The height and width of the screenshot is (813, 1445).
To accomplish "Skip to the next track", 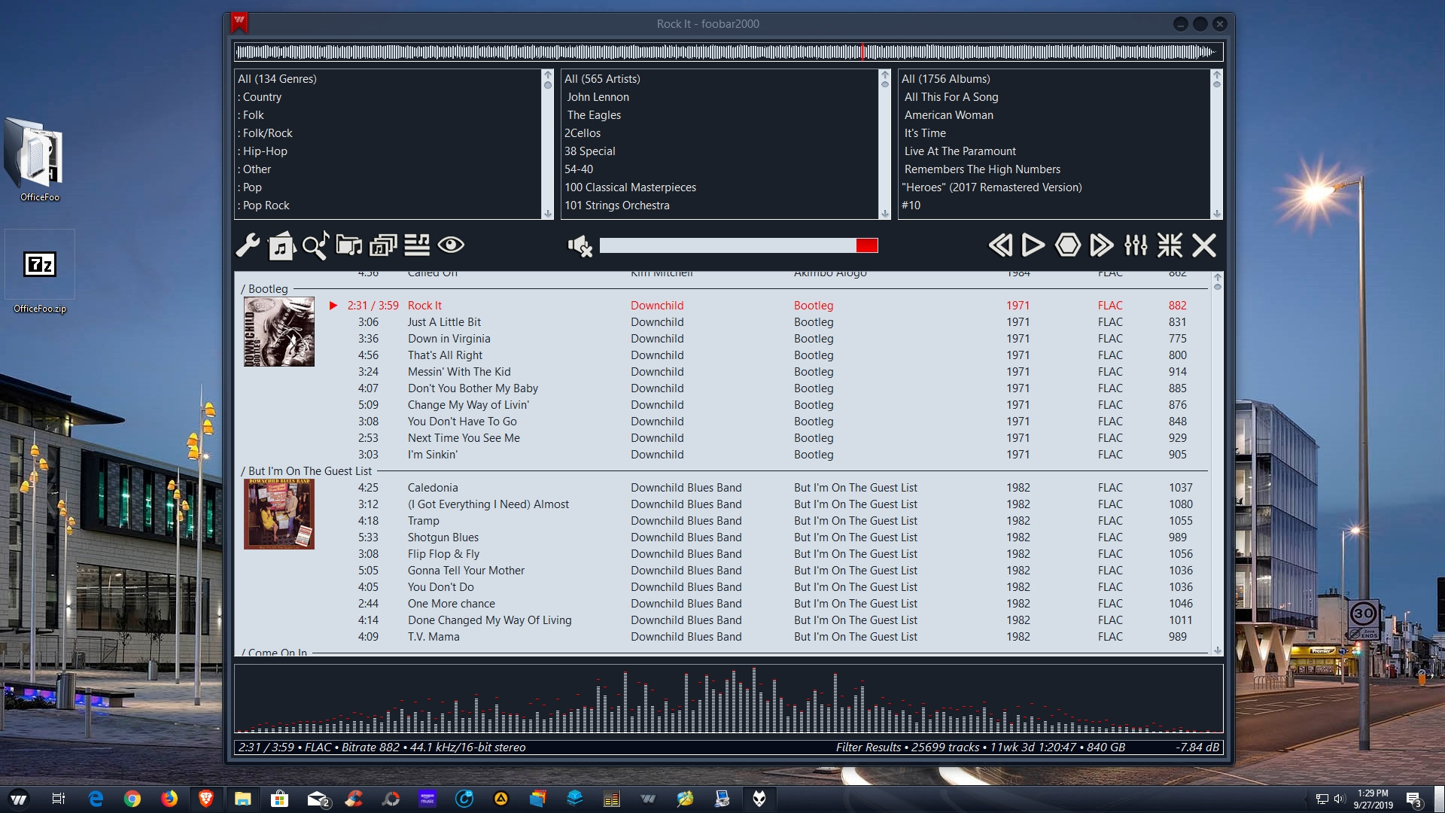I will pos(1101,245).
